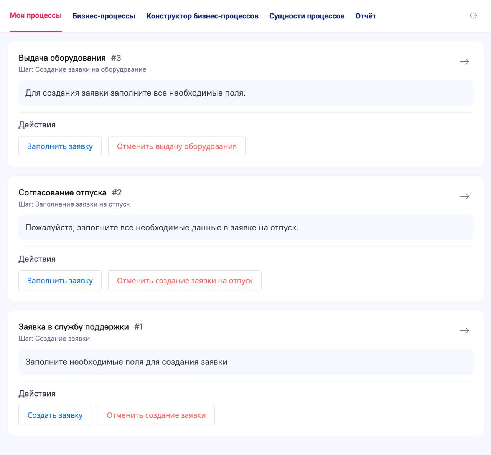
Task: Select the process title Заявка в службу поддержки
Action: pyautogui.click(x=74, y=327)
